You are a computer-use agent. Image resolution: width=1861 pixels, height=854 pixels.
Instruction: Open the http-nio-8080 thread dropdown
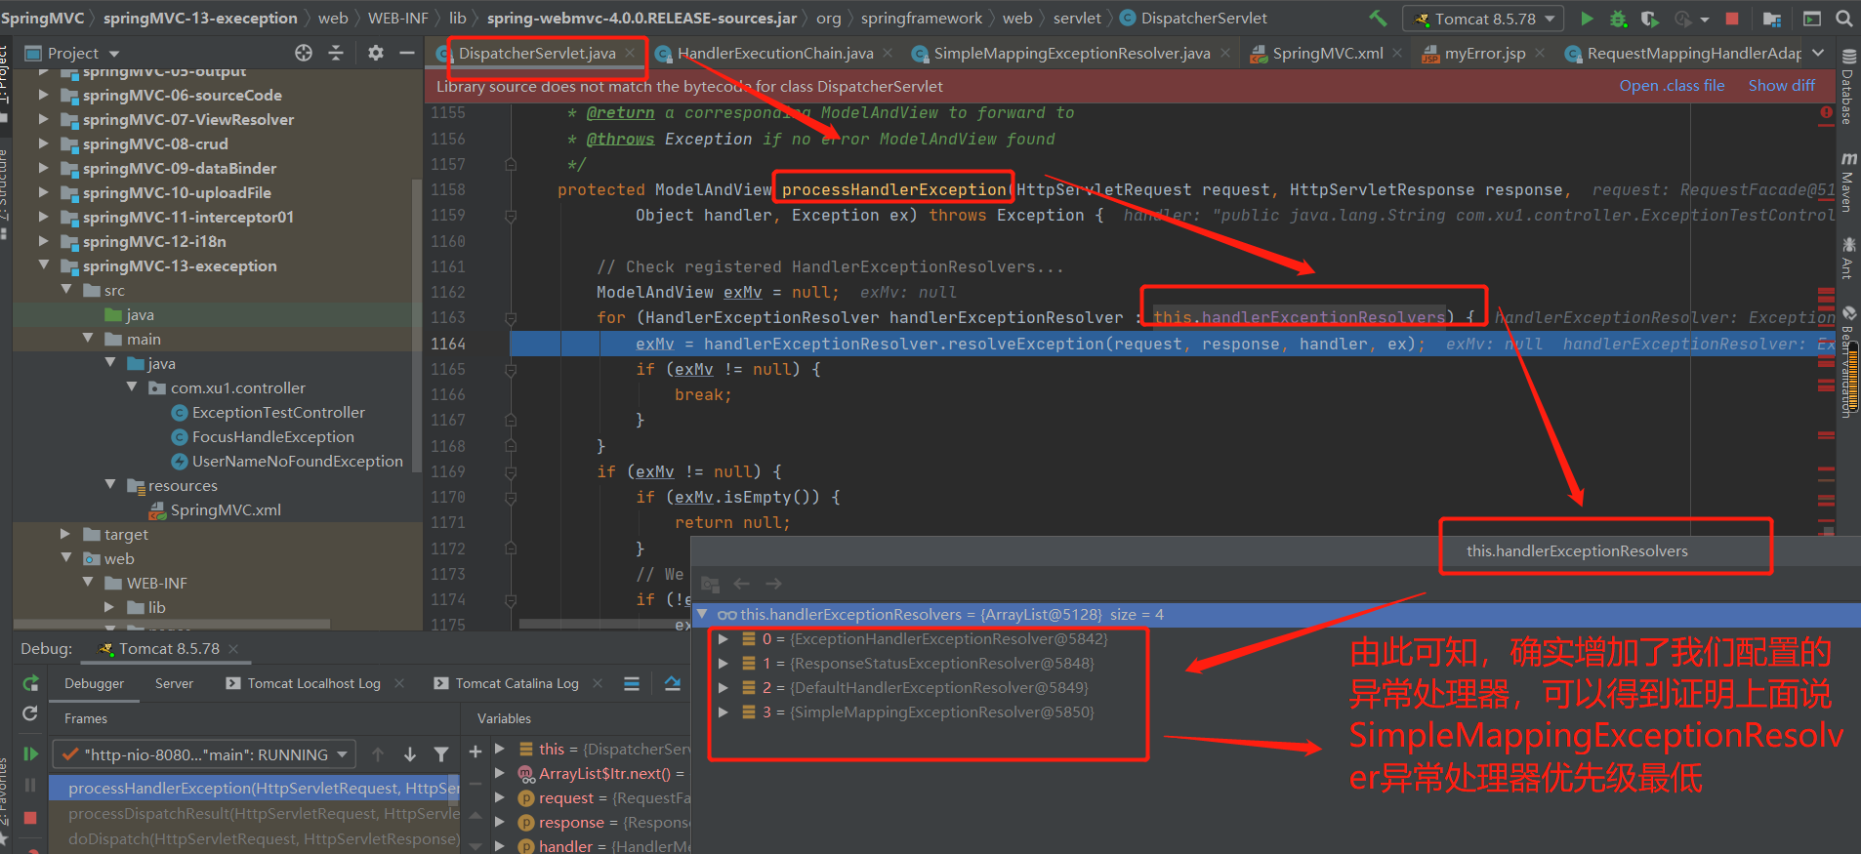click(204, 754)
